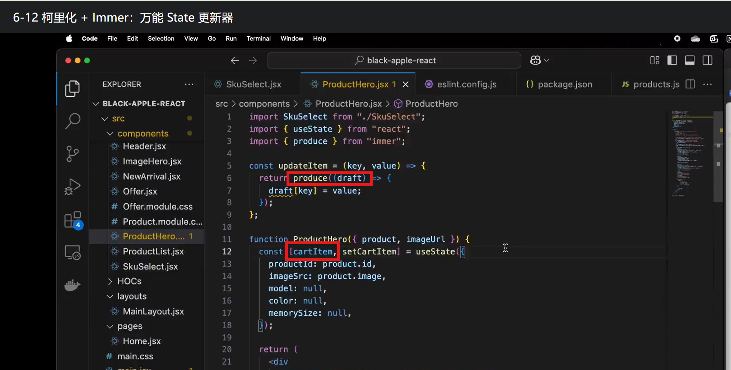Open the Copilot chat icon in title bar
This screenshot has width=731, height=370.
[535, 60]
